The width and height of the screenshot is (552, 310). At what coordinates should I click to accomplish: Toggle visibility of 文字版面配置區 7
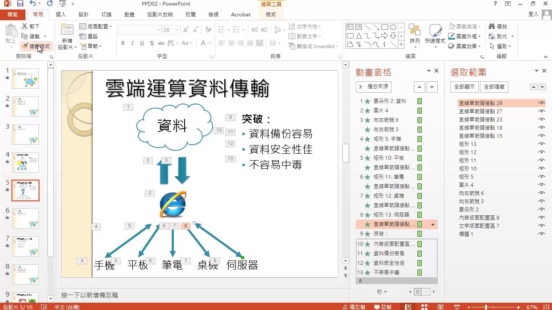tap(541, 226)
